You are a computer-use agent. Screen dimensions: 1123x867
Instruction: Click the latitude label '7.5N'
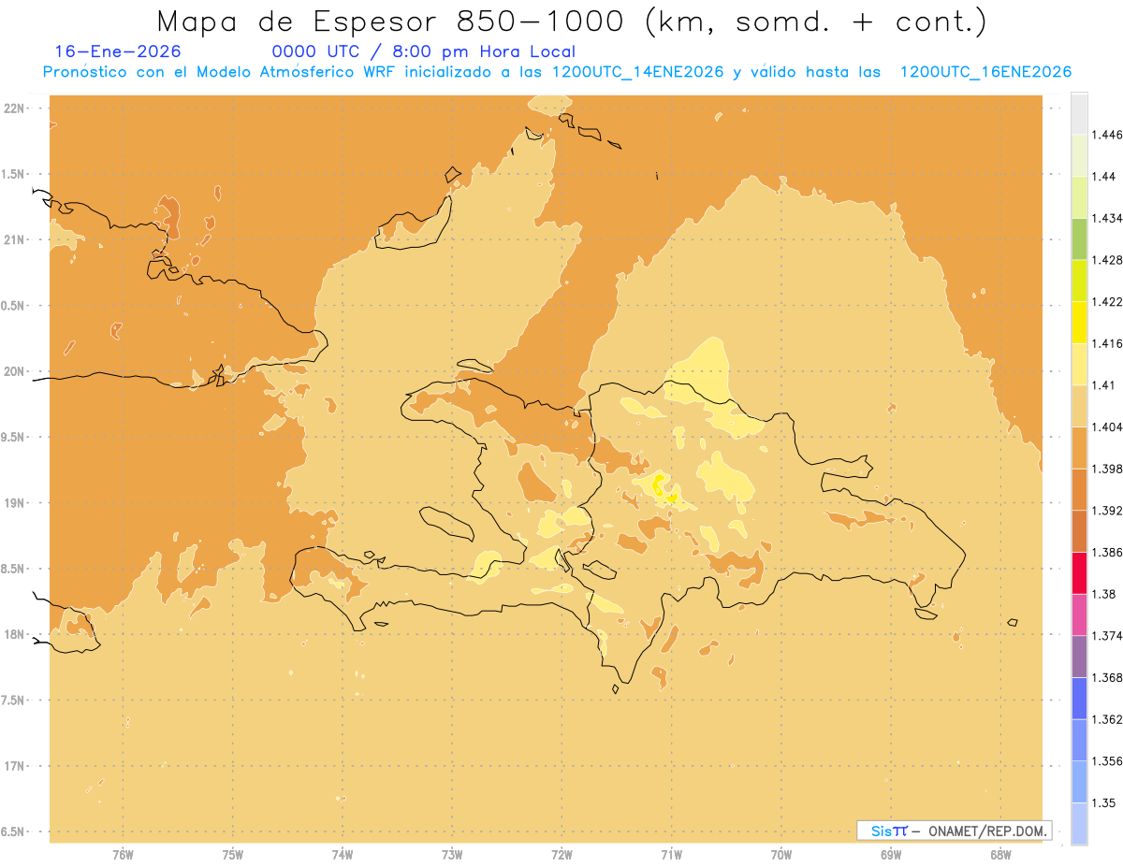[14, 701]
